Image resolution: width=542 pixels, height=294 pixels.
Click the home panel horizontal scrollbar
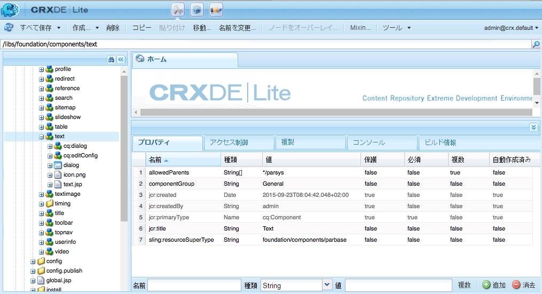pyautogui.click(x=336, y=112)
